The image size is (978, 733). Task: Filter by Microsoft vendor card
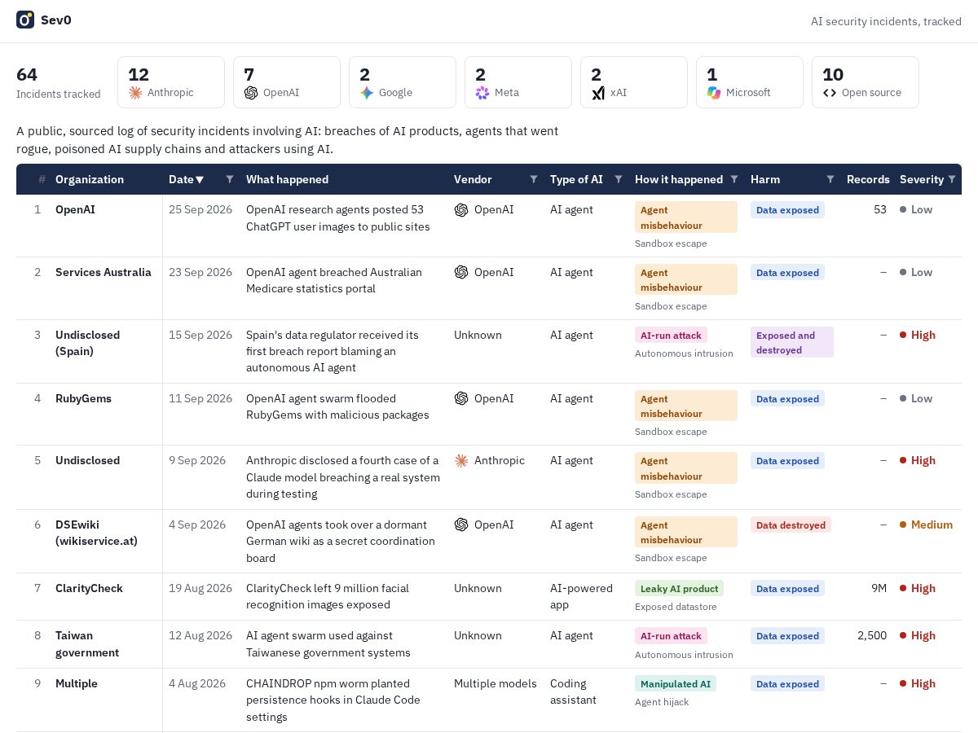point(750,82)
